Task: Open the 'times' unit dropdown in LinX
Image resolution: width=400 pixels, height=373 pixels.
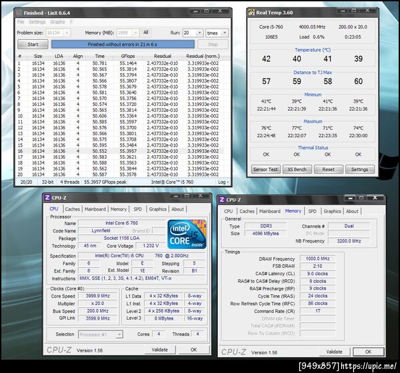Action: coord(225,33)
